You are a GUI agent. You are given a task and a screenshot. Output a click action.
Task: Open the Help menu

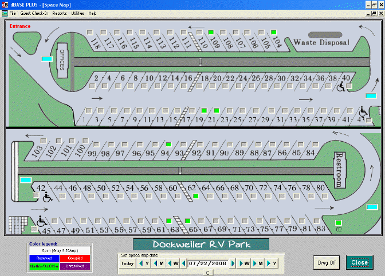click(92, 13)
